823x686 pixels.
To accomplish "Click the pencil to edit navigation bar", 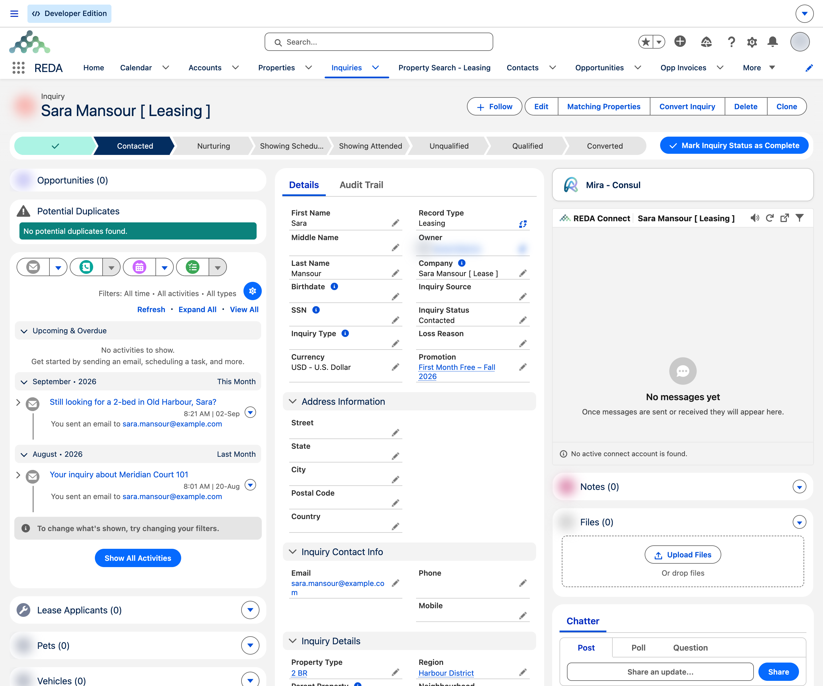I will pyautogui.click(x=809, y=68).
